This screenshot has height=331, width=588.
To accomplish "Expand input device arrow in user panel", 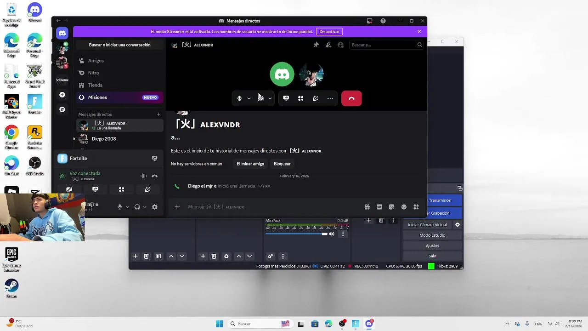I will click(x=127, y=207).
